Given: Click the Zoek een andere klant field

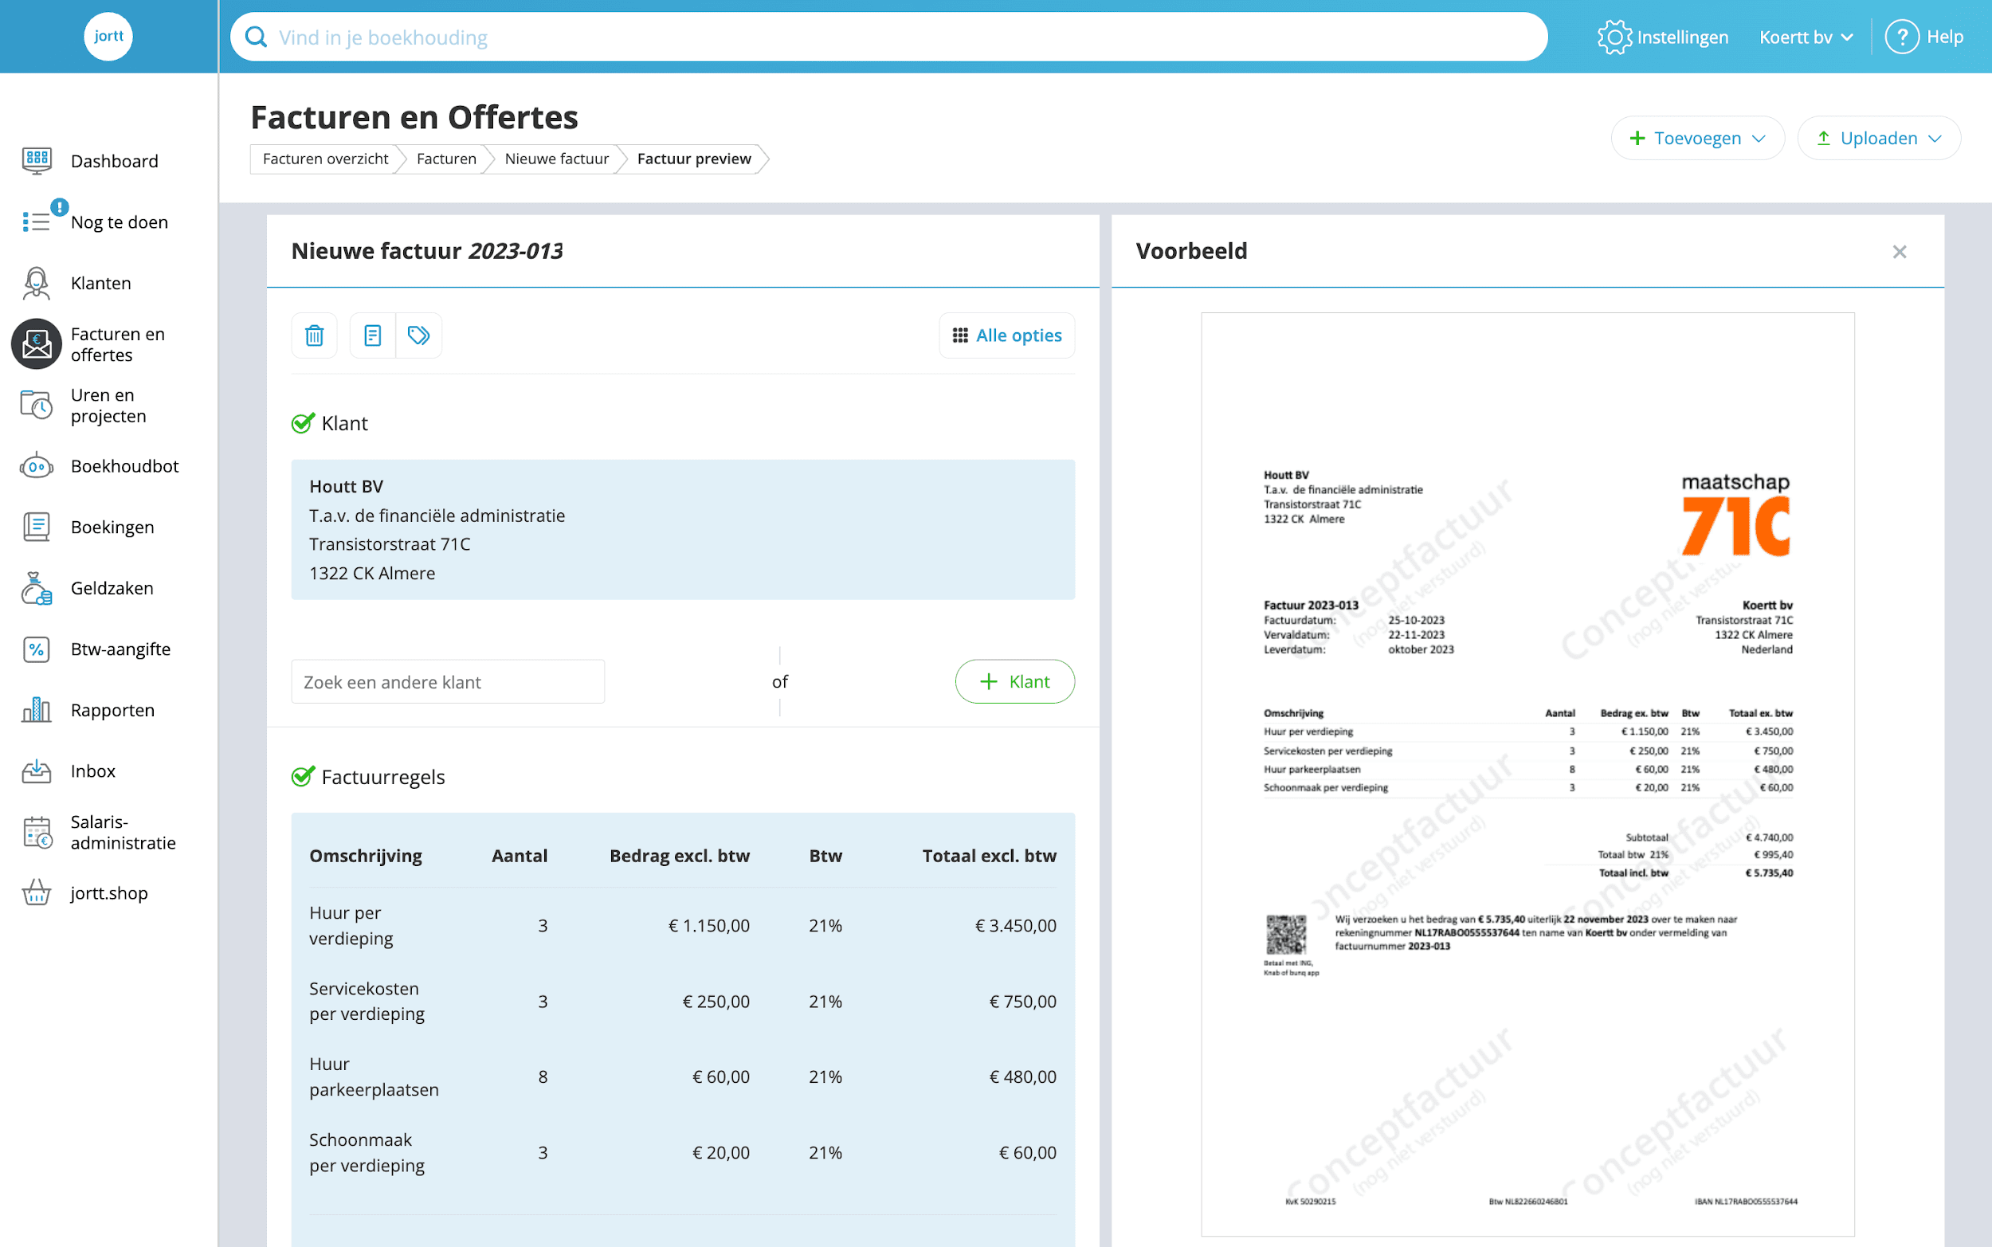Looking at the screenshot, I should tap(448, 681).
